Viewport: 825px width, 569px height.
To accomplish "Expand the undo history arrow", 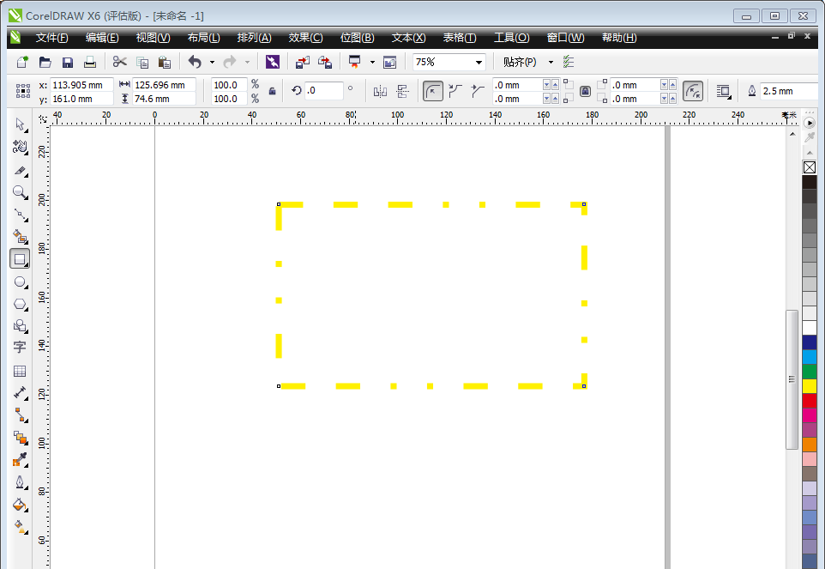I will pos(212,62).
